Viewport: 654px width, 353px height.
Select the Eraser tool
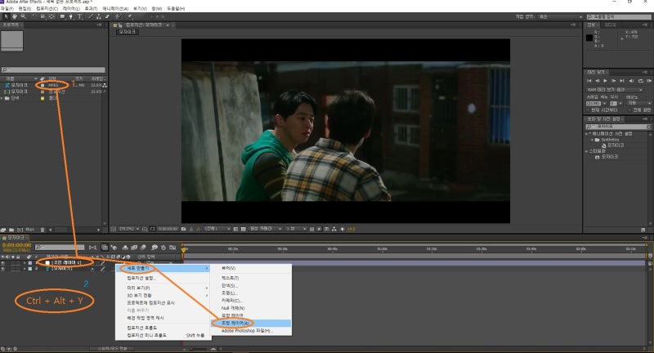[x=107, y=16]
